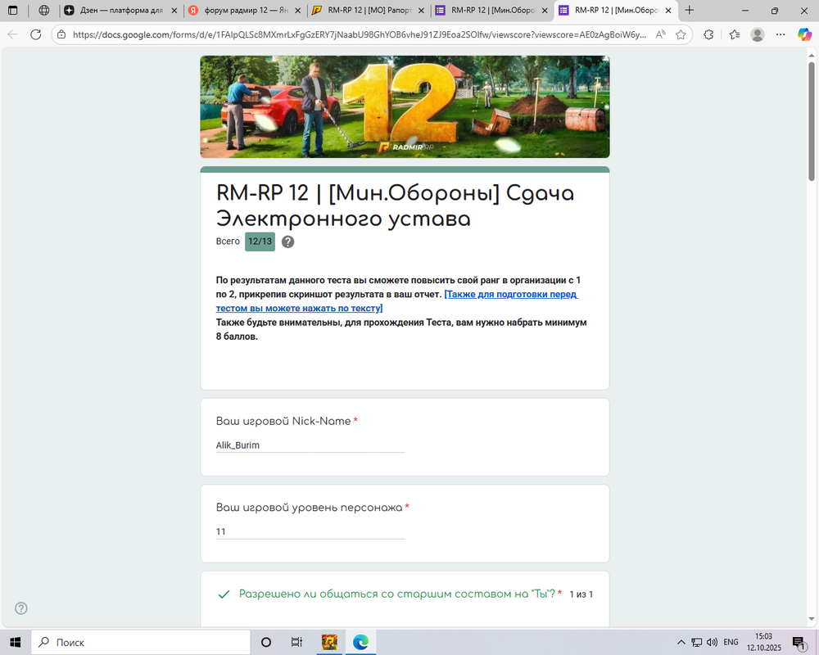This screenshot has height=655, width=819.
Task: Open the volume tray icon
Action: click(712, 642)
